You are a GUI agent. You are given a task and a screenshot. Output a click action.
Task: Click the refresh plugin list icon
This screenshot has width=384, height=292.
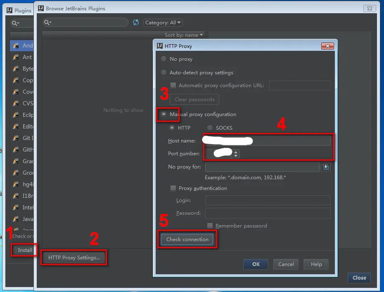point(136,23)
